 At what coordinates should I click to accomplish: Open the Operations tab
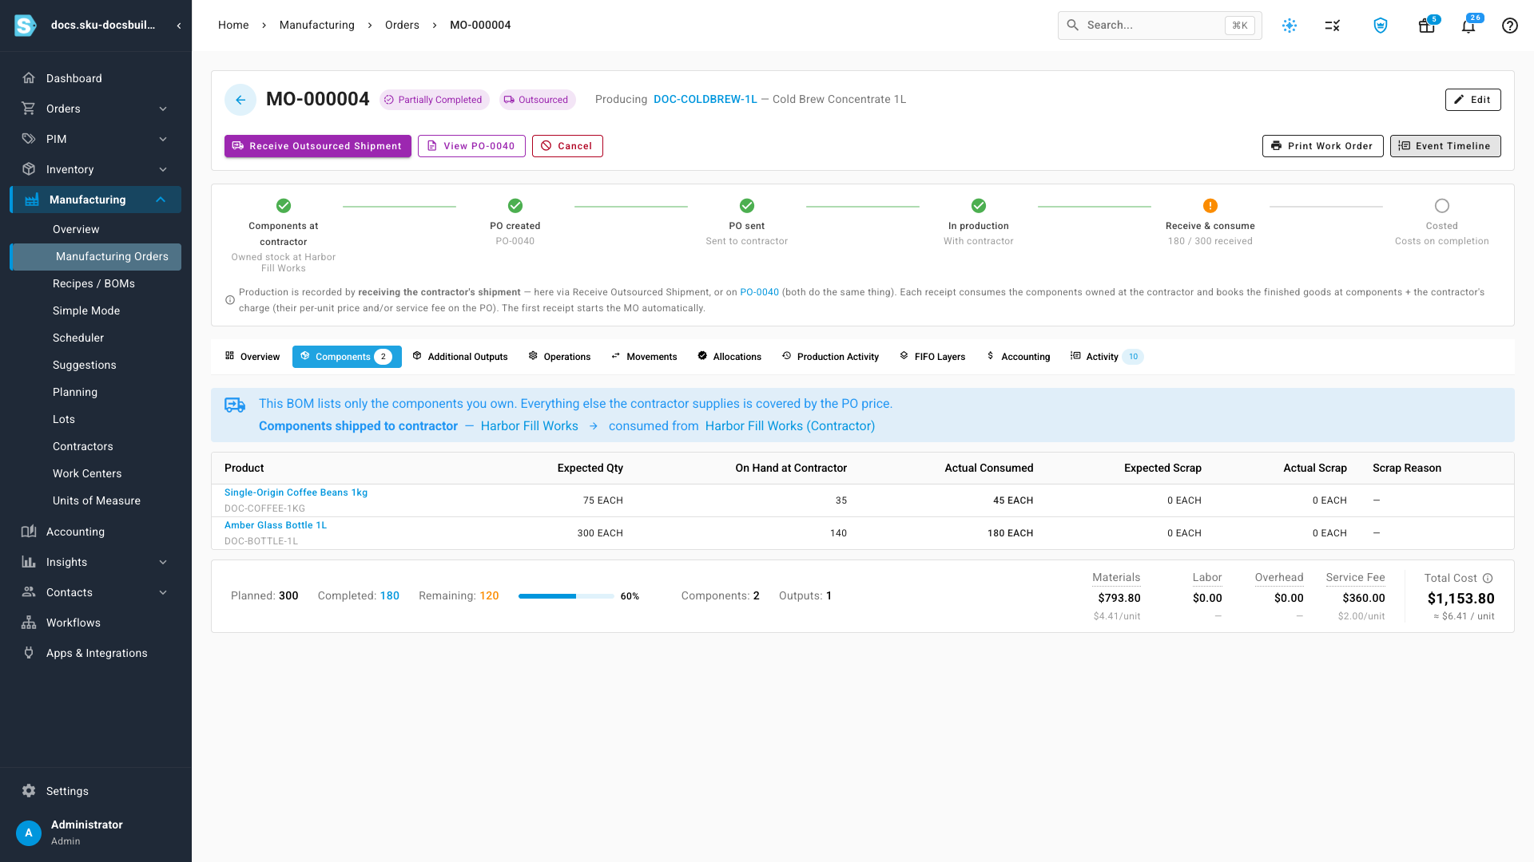(559, 357)
